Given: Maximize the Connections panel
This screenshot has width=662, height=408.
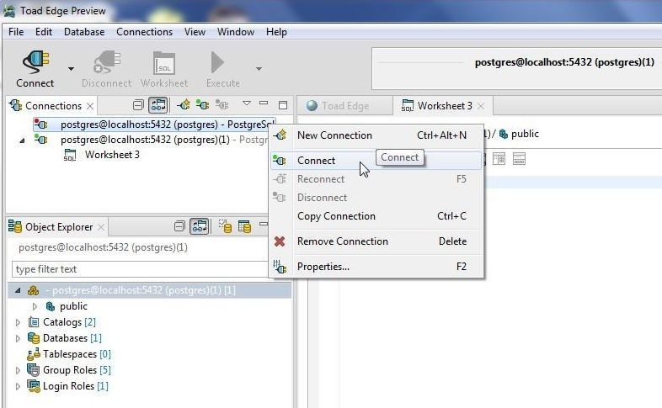Looking at the screenshot, I should click(x=283, y=105).
